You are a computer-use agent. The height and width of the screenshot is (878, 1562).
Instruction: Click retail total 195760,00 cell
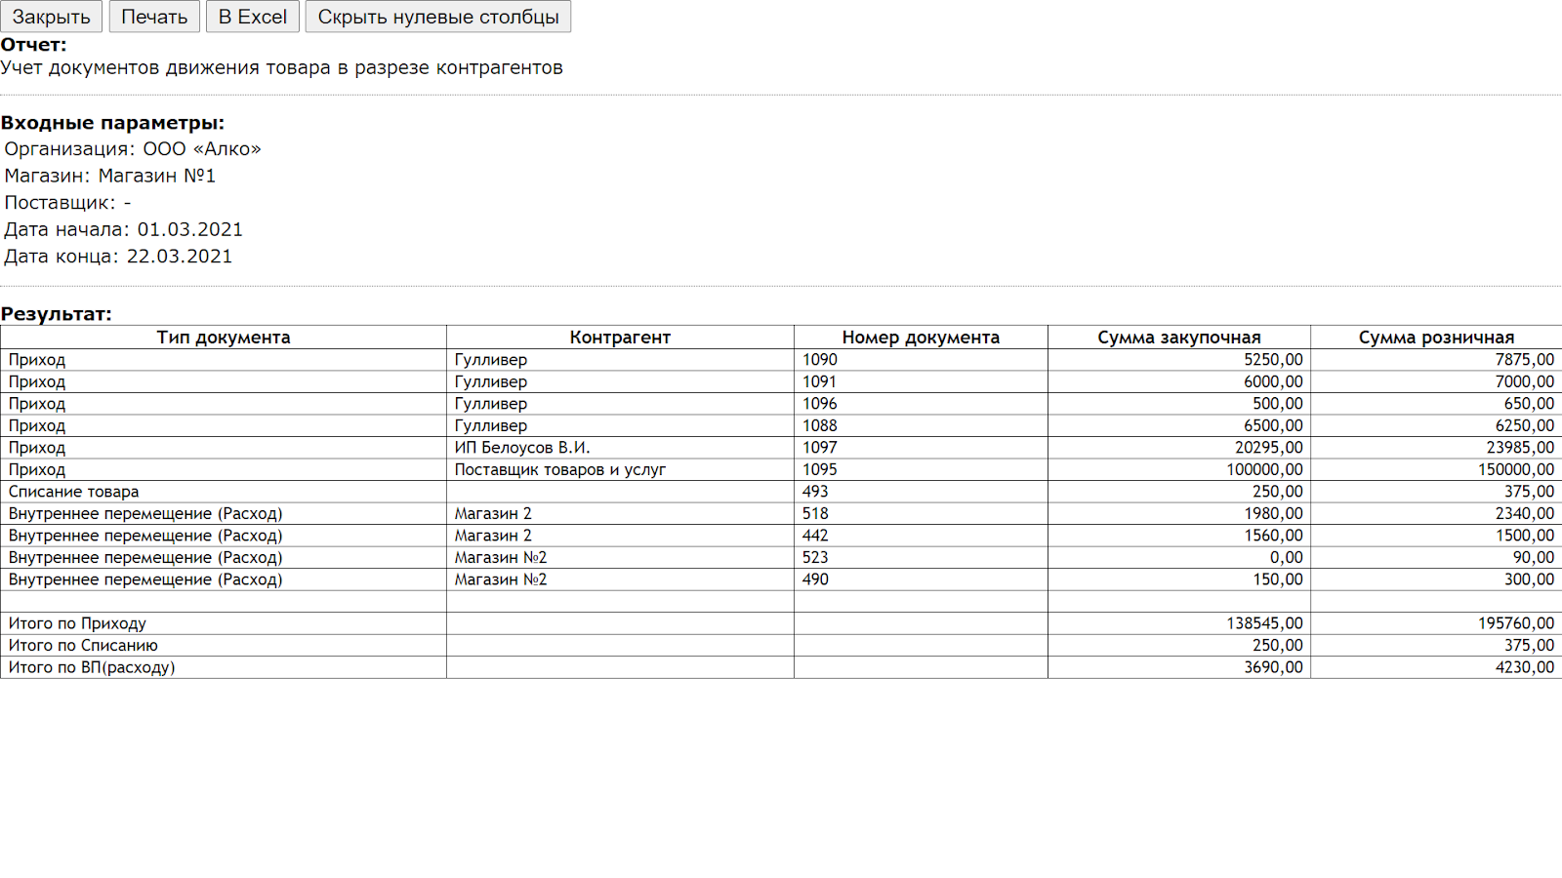(x=1515, y=623)
